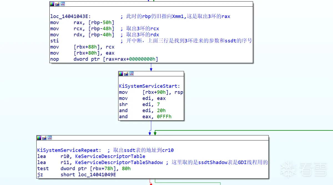The width and height of the screenshot is (333, 185).
Task: Click the line mov [rbx+80h], eax
Action: click(82, 53)
